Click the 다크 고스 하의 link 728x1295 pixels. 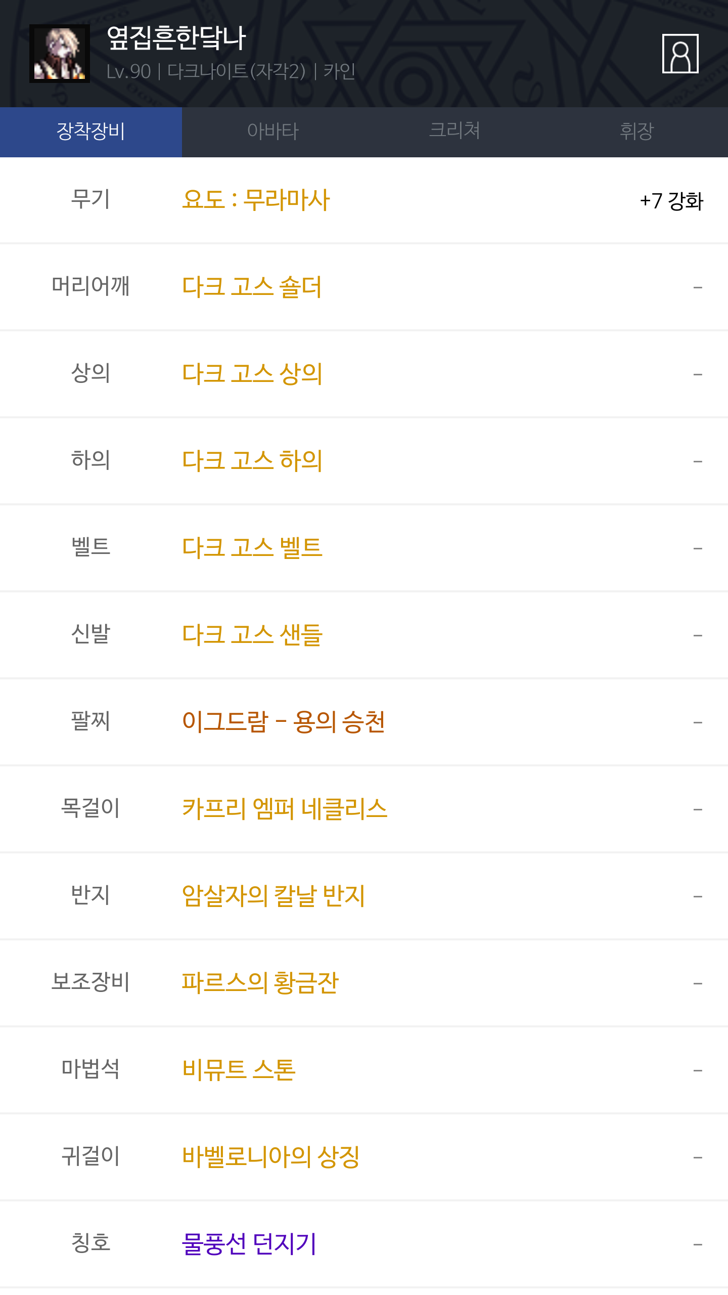point(252,461)
